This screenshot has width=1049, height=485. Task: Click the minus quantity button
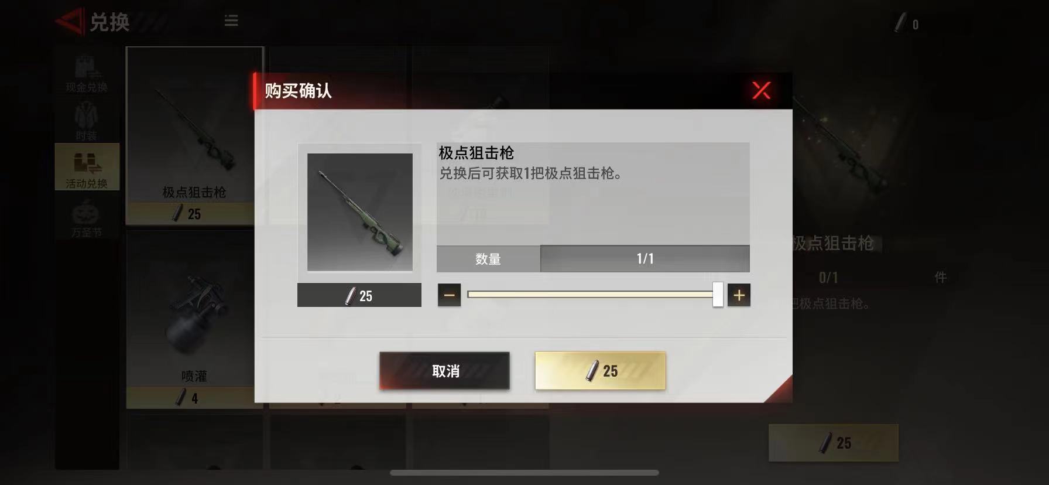450,295
